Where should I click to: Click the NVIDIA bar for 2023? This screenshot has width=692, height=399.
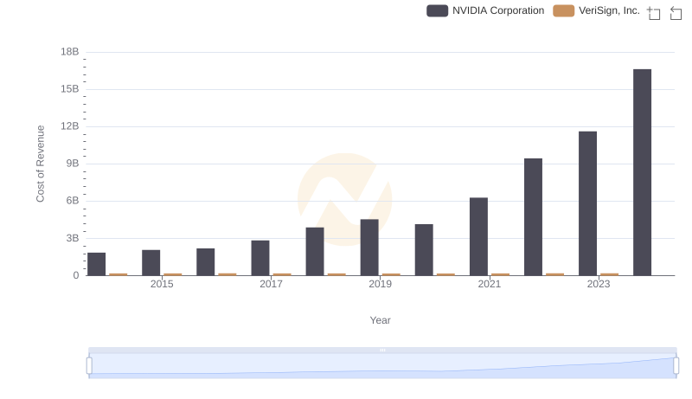tap(588, 203)
